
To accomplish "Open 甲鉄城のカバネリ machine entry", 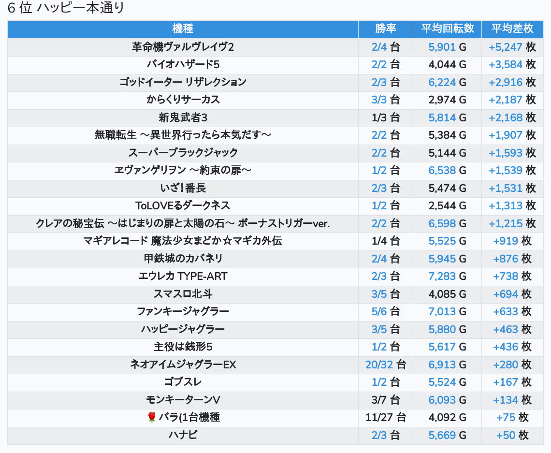I will pyautogui.click(x=183, y=259).
